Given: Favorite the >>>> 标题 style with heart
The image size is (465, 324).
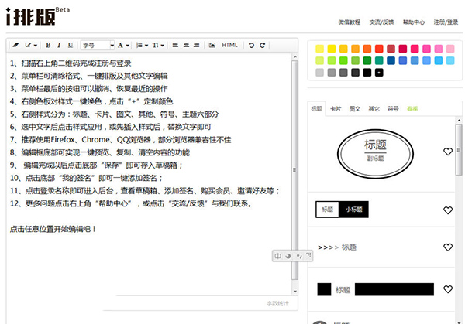Looking at the screenshot, I should (448, 247).
